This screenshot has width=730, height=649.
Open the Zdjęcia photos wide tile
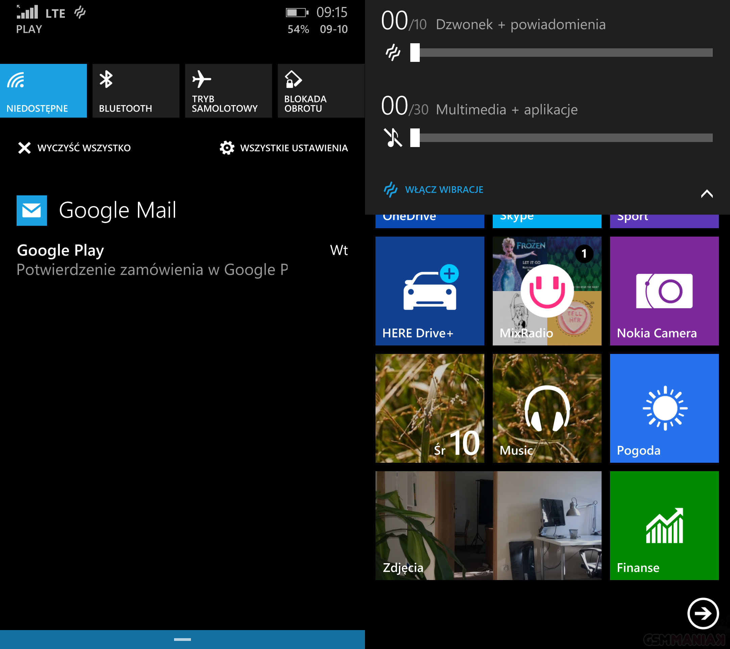click(488, 525)
